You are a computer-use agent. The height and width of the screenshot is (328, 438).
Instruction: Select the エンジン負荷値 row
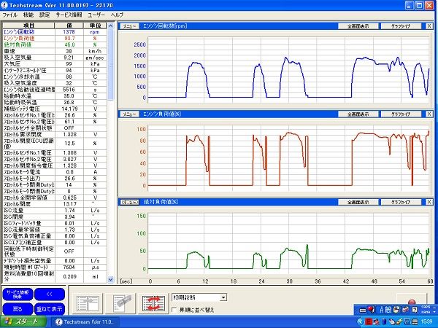[55, 39]
